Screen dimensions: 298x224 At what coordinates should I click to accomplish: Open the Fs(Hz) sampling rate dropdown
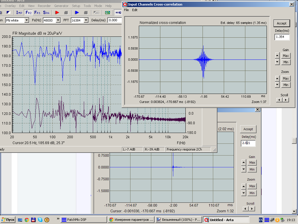pos(58,20)
